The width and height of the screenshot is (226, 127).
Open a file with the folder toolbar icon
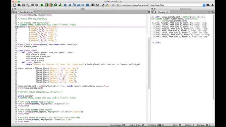coord(19,5)
